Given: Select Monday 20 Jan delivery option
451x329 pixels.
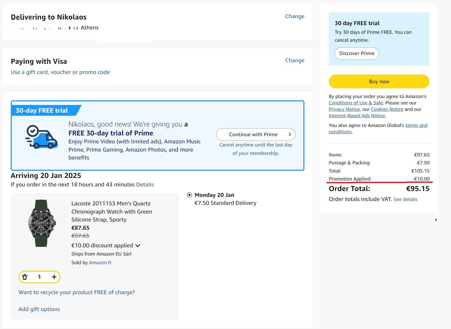Looking at the screenshot, I should 189,195.
